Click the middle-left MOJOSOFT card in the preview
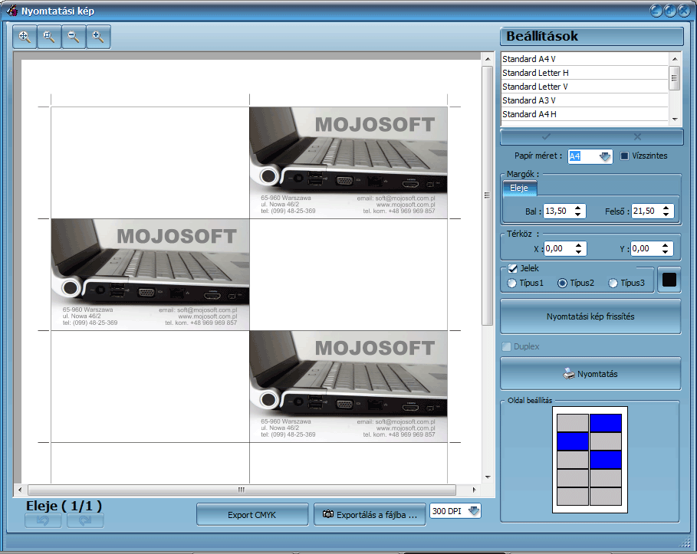Image resolution: width=697 pixels, height=554 pixels. tap(150, 274)
